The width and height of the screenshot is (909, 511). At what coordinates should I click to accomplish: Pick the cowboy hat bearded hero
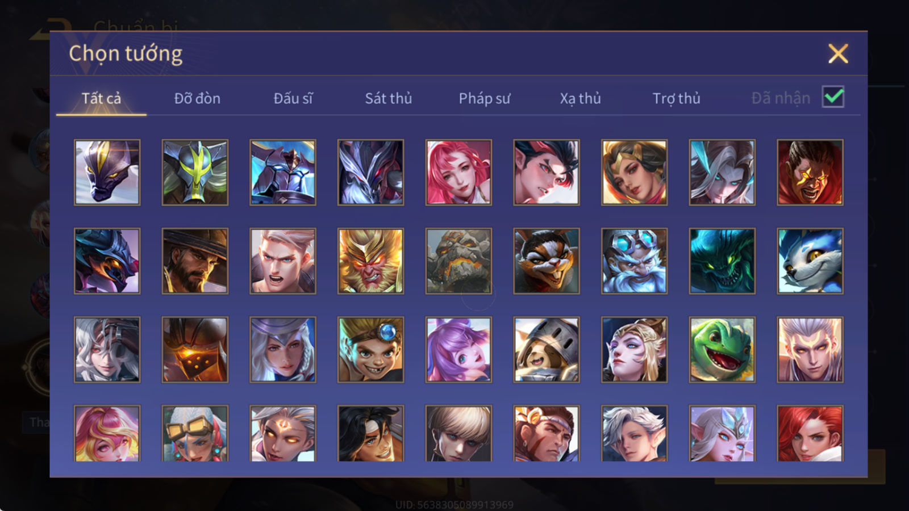[x=195, y=261]
